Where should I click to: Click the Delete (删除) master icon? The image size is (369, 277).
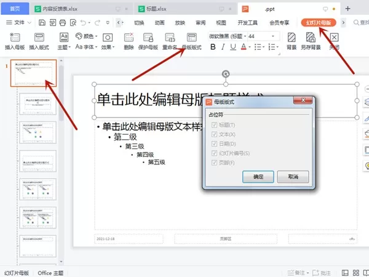coord(129,37)
